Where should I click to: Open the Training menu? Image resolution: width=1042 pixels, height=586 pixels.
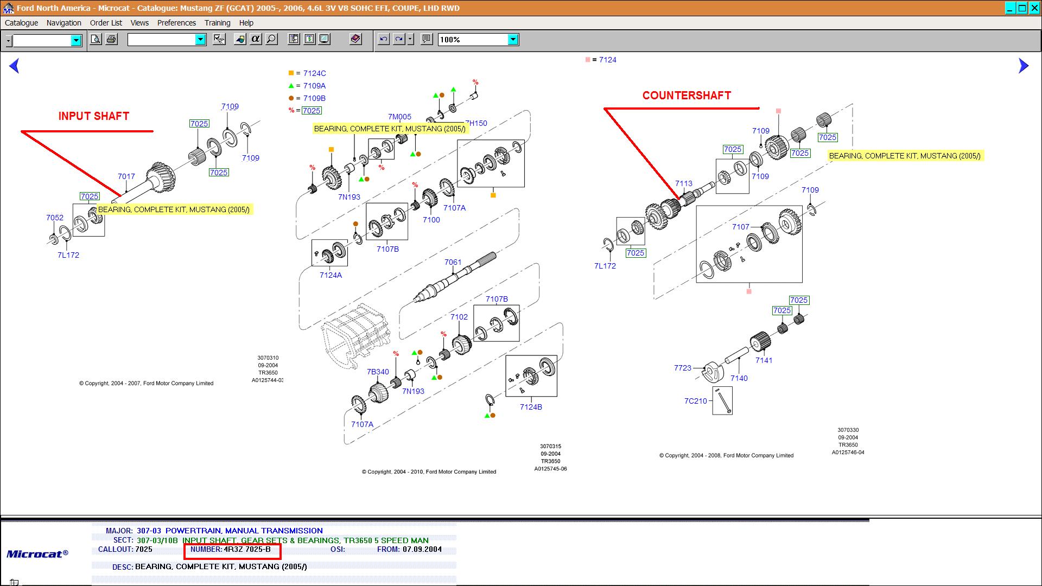217,23
